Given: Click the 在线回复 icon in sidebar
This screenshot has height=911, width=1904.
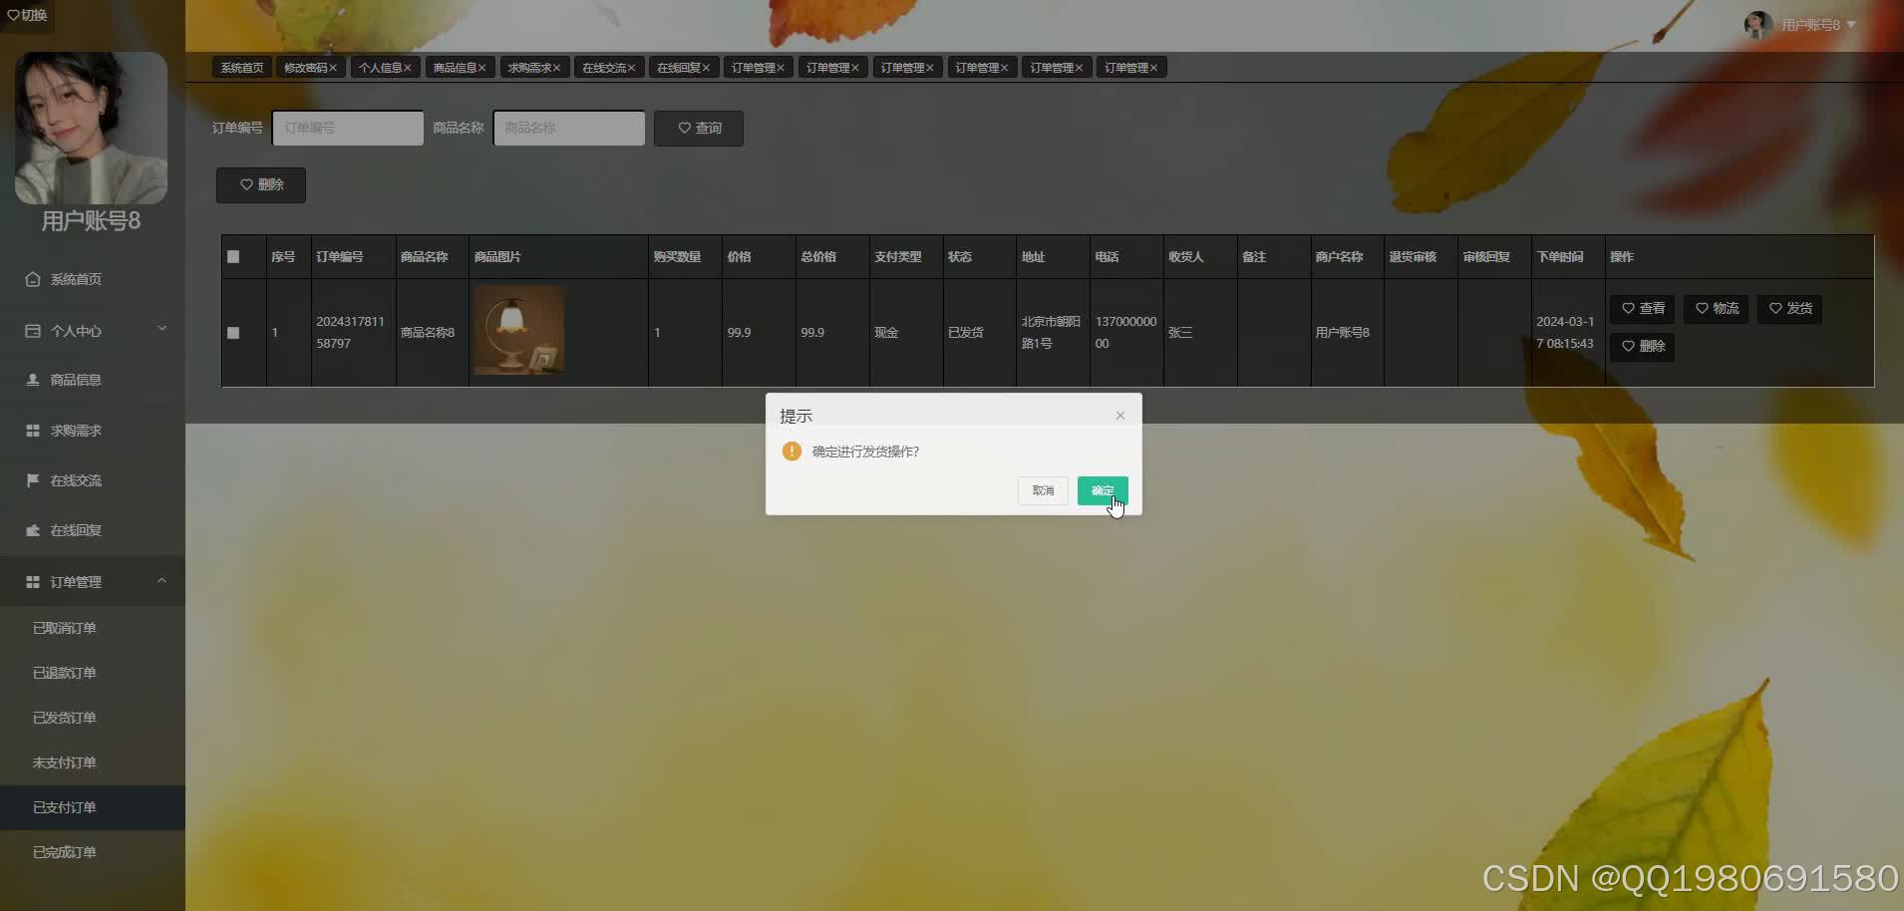Looking at the screenshot, I should (33, 530).
